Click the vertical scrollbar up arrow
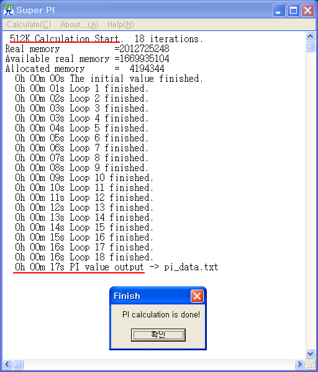This screenshot has width=318, height=372. click(x=311, y=37)
